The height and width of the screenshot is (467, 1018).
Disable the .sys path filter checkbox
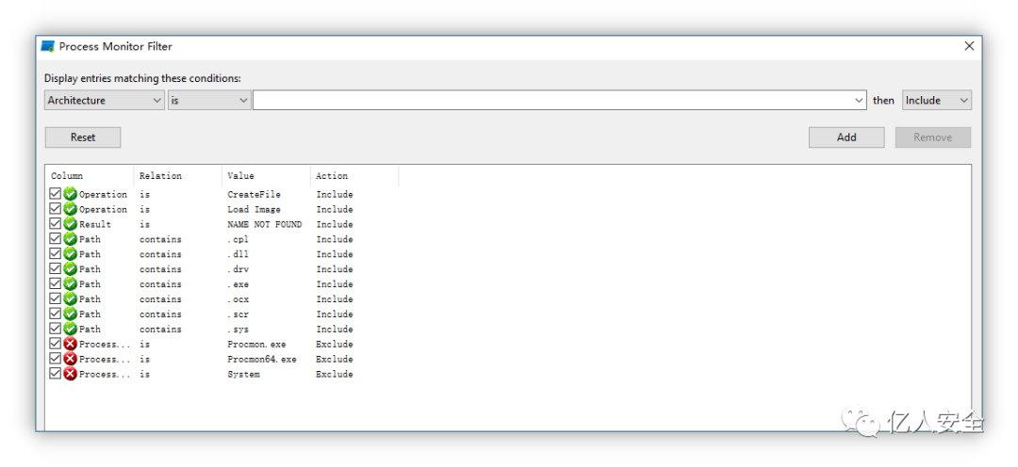pos(56,329)
